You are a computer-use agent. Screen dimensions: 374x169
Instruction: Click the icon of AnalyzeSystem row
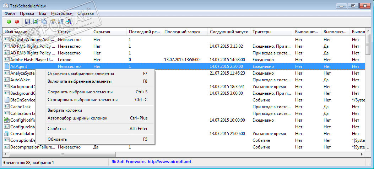point(6,73)
